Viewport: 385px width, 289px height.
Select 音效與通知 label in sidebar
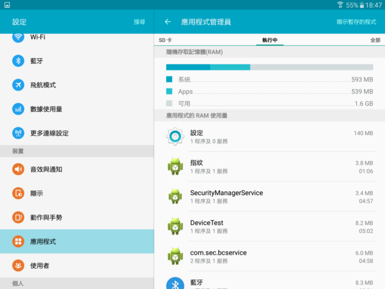tap(46, 169)
